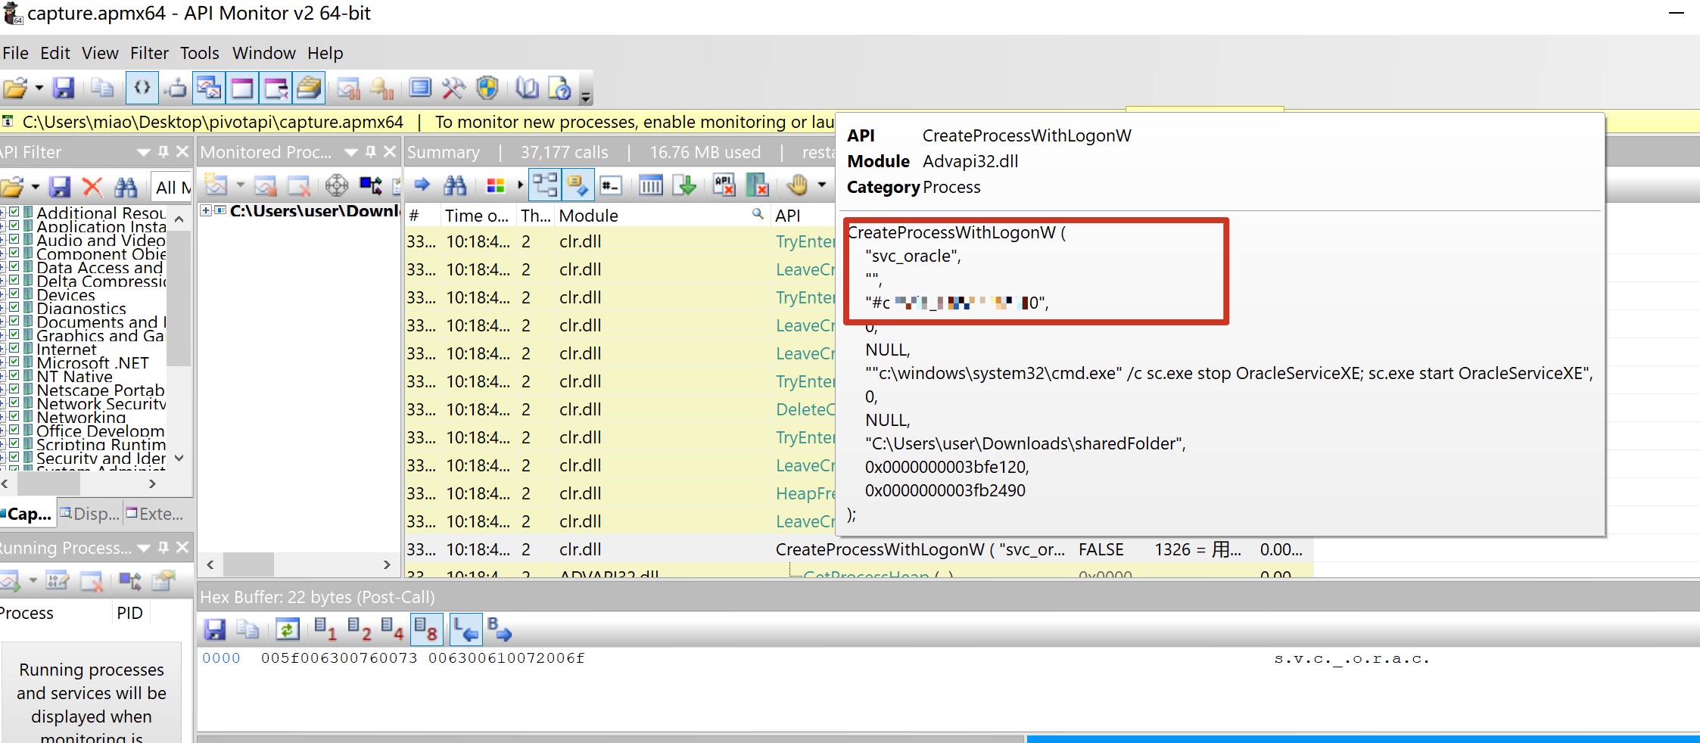Viewport: 1700px width, 743px height.
Task: Click the four-color squares icon in Summary toolbar
Action: (496, 185)
